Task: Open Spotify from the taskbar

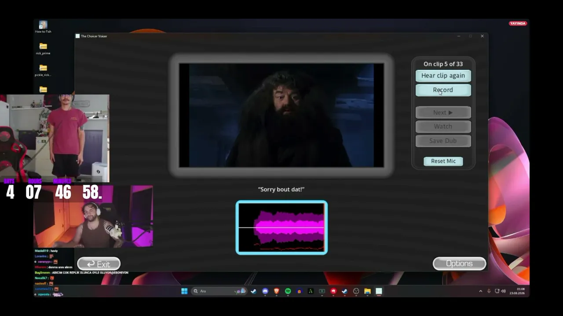Action: click(x=288, y=291)
